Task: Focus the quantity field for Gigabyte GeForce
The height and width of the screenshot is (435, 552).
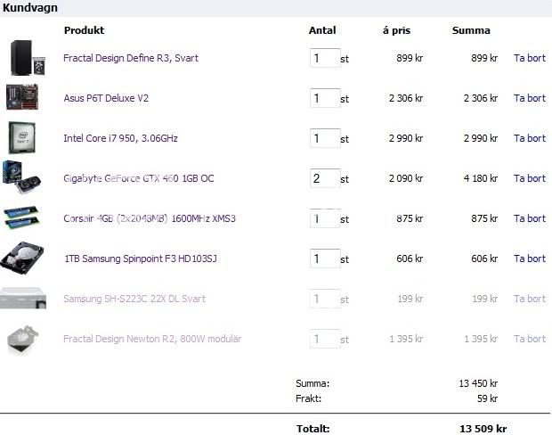Action: (324, 178)
